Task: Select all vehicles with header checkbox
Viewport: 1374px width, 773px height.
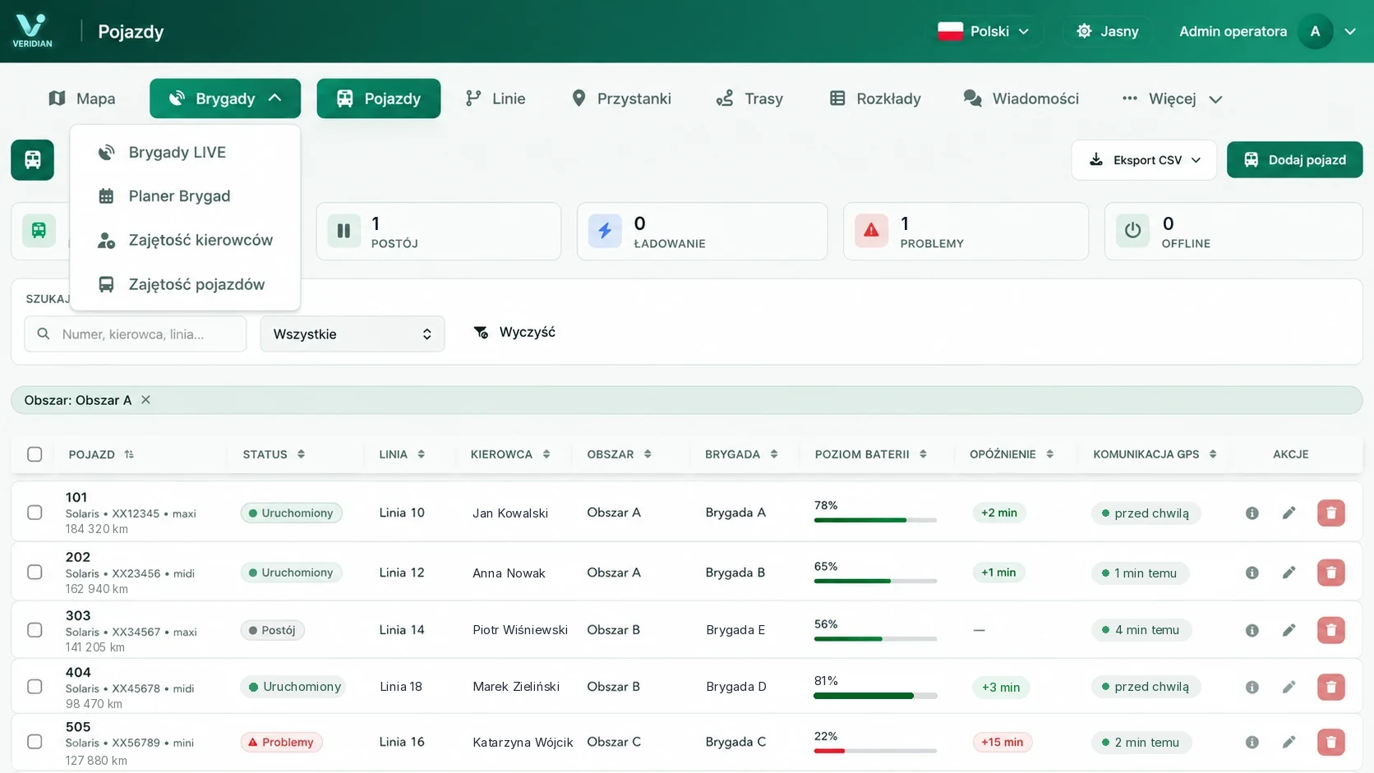Action: tap(35, 454)
